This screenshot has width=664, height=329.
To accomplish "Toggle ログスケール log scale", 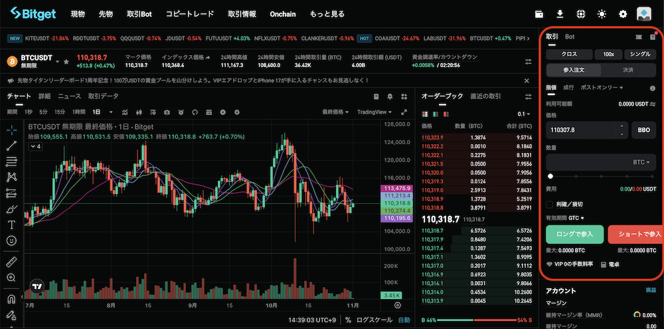I will click(x=374, y=320).
